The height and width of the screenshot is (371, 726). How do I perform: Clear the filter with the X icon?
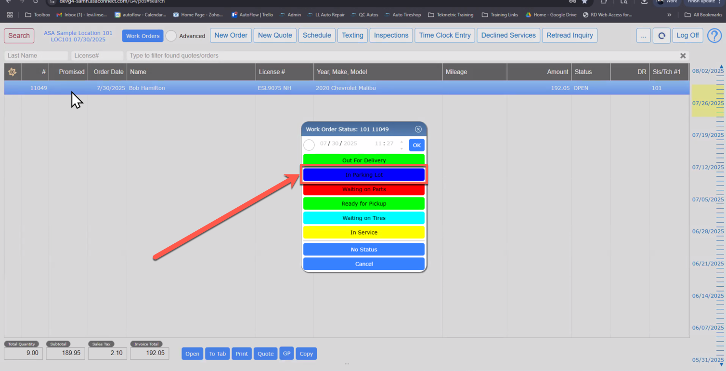click(x=683, y=56)
